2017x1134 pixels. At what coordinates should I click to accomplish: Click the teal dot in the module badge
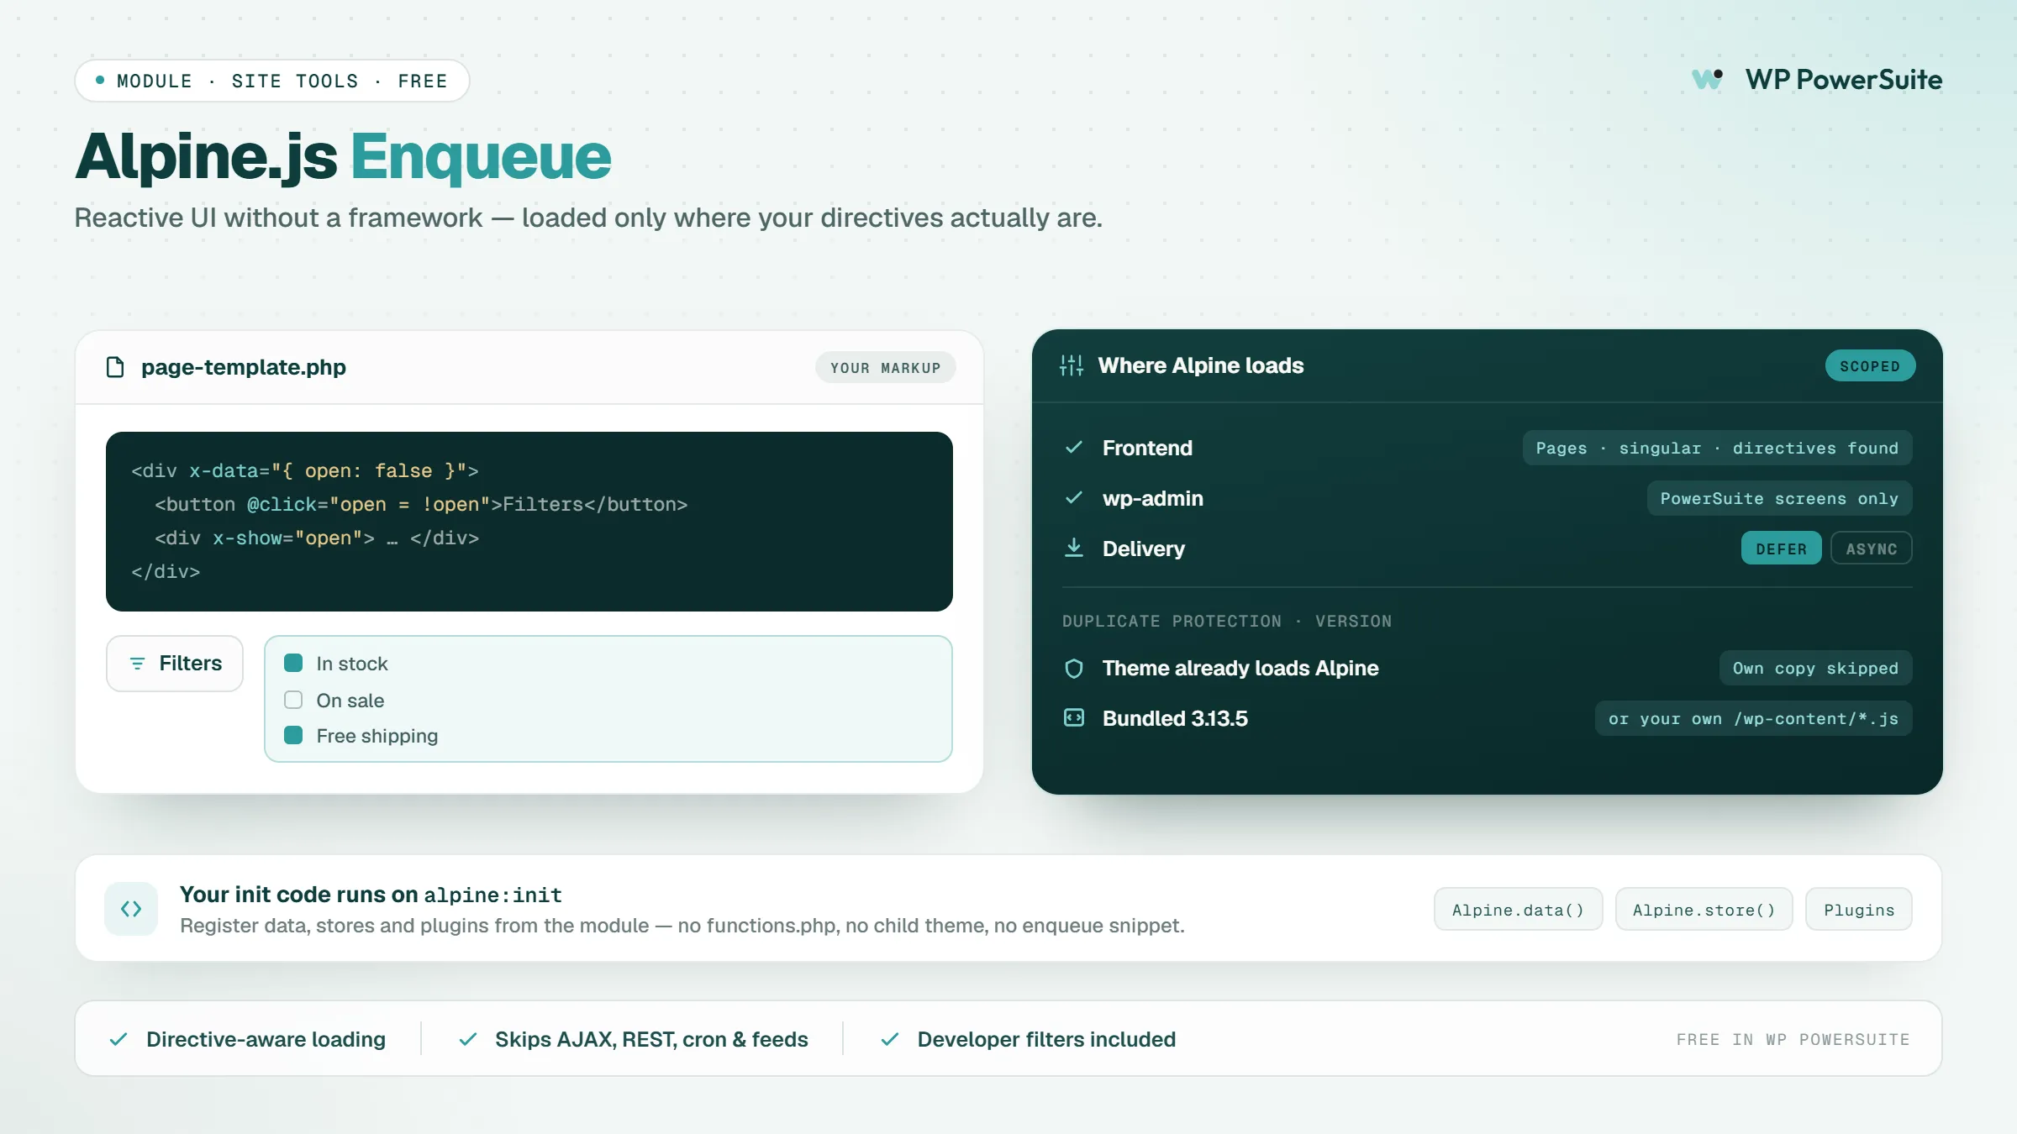pyautogui.click(x=100, y=81)
